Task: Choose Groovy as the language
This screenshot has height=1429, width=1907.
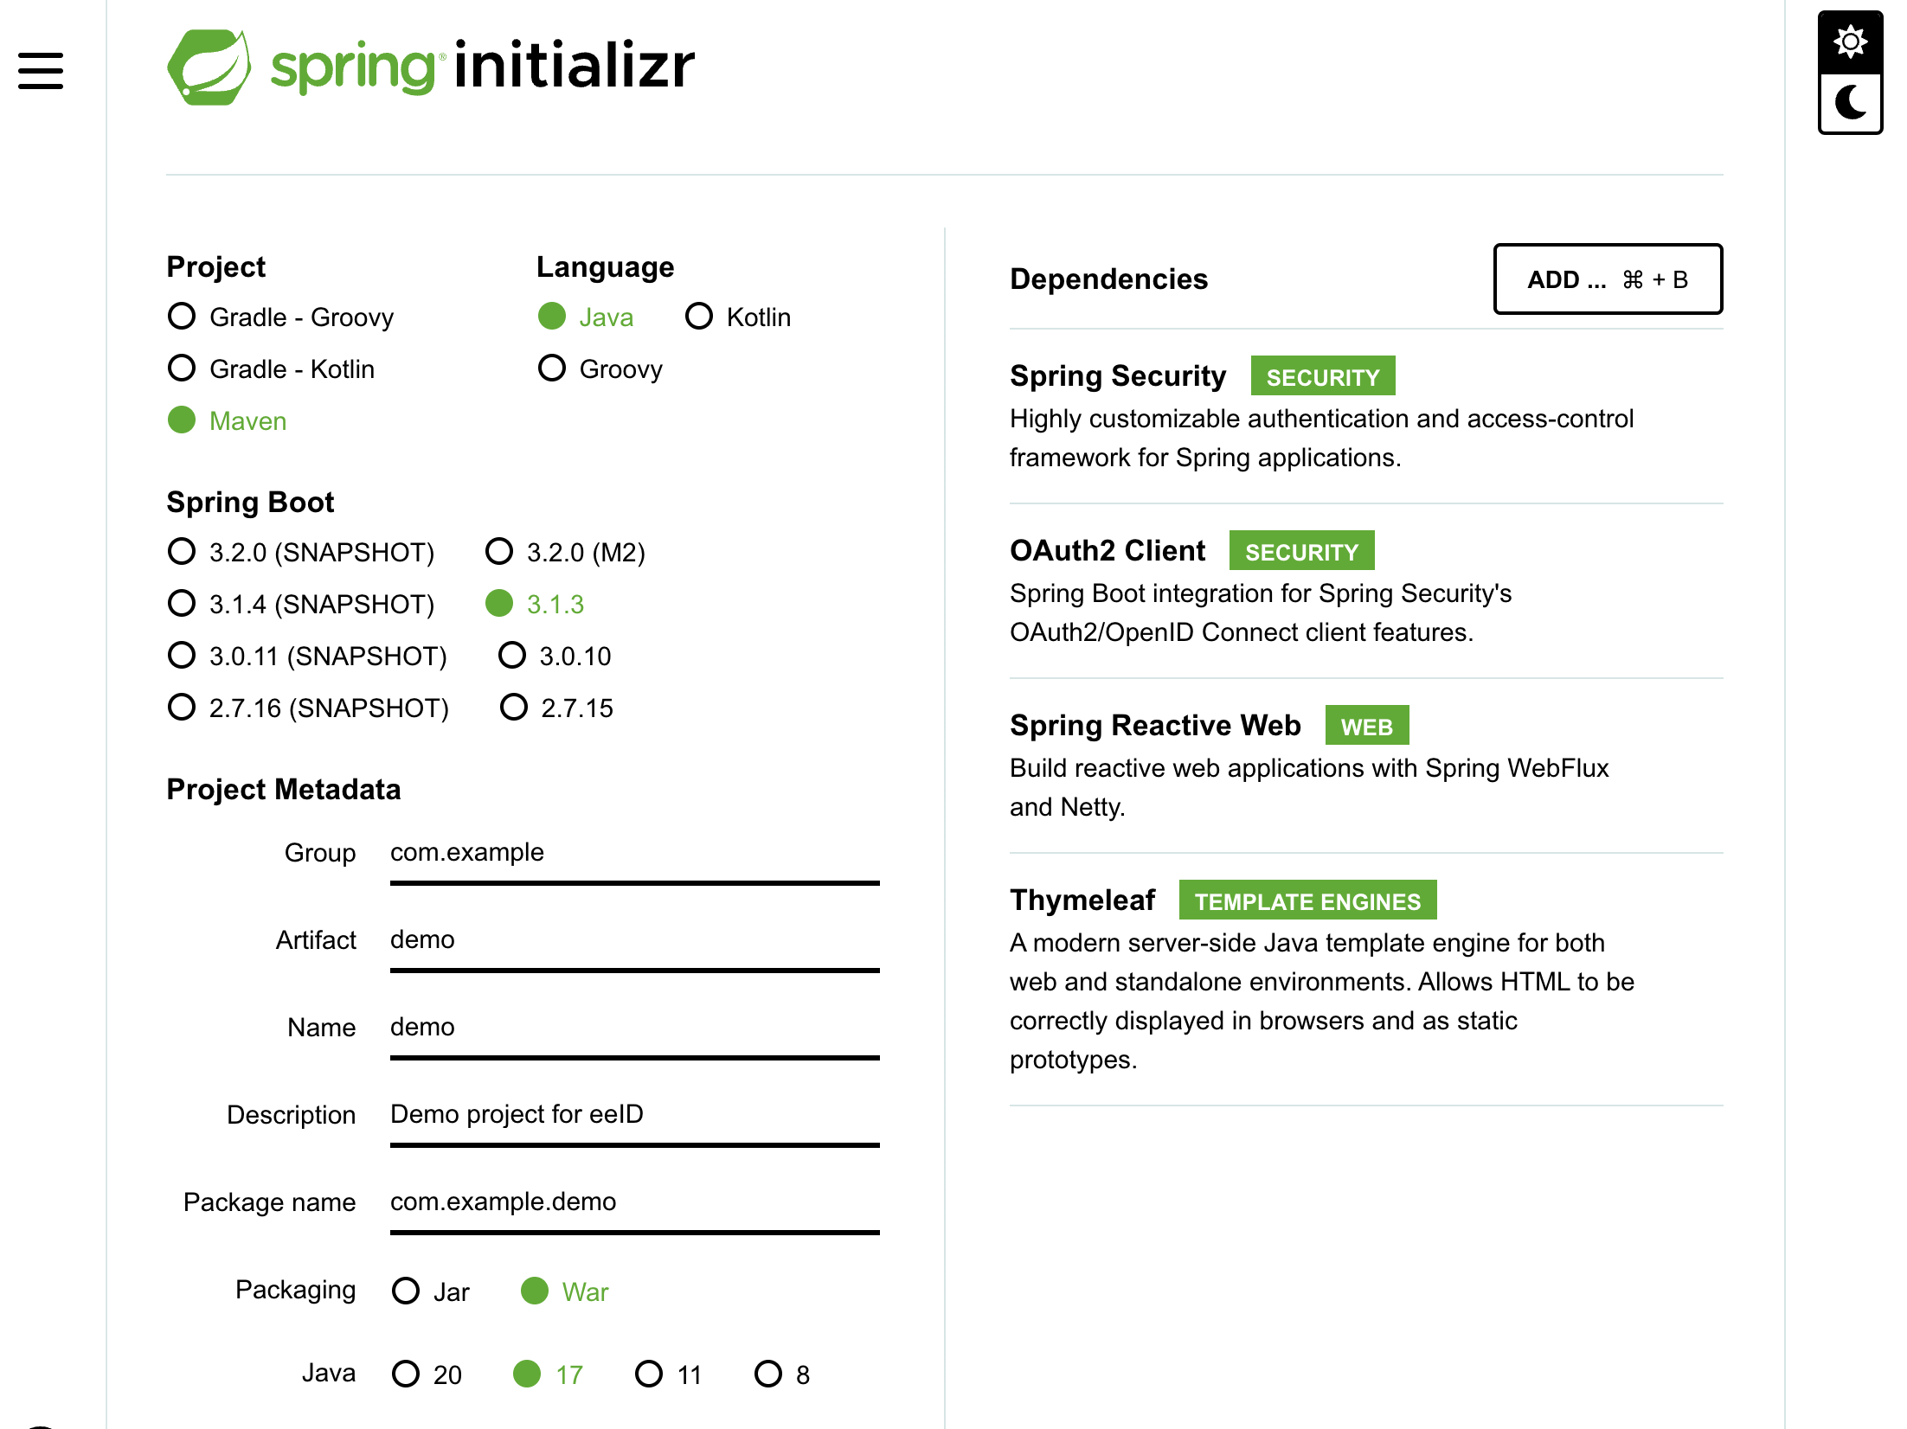Action: pyautogui.click(x=600, y=369)
